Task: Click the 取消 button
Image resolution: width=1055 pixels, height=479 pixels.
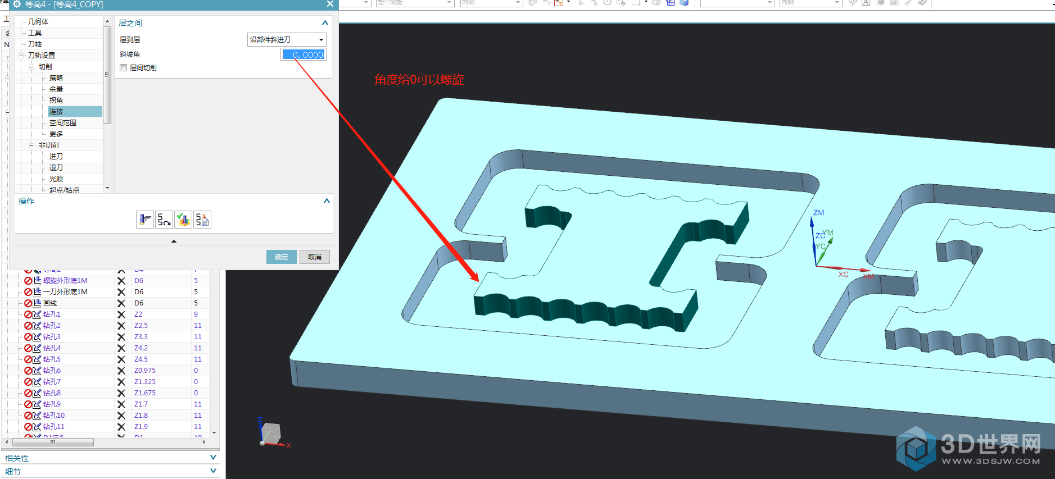Action: tap(315, 257)
